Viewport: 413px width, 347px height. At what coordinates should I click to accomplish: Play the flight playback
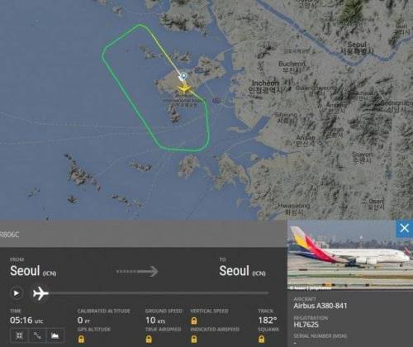[17, 293]
